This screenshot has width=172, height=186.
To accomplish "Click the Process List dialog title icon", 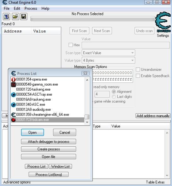I will (x=14, y=73).
